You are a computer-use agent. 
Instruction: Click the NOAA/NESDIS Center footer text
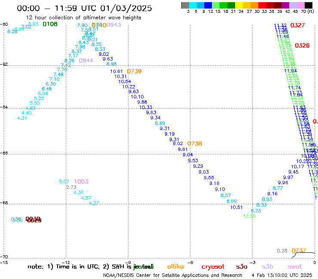pyautogui.click(x=173, y=276)
